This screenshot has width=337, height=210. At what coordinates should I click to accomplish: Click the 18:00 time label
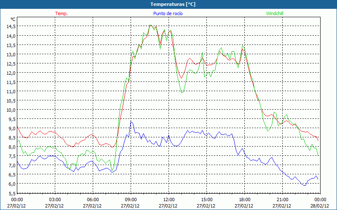pos(245,199)
